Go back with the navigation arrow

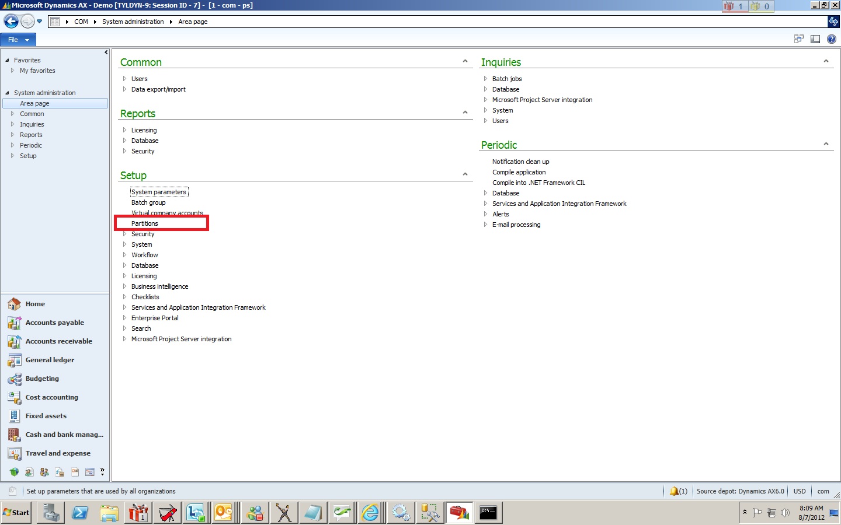coord(11,22)
